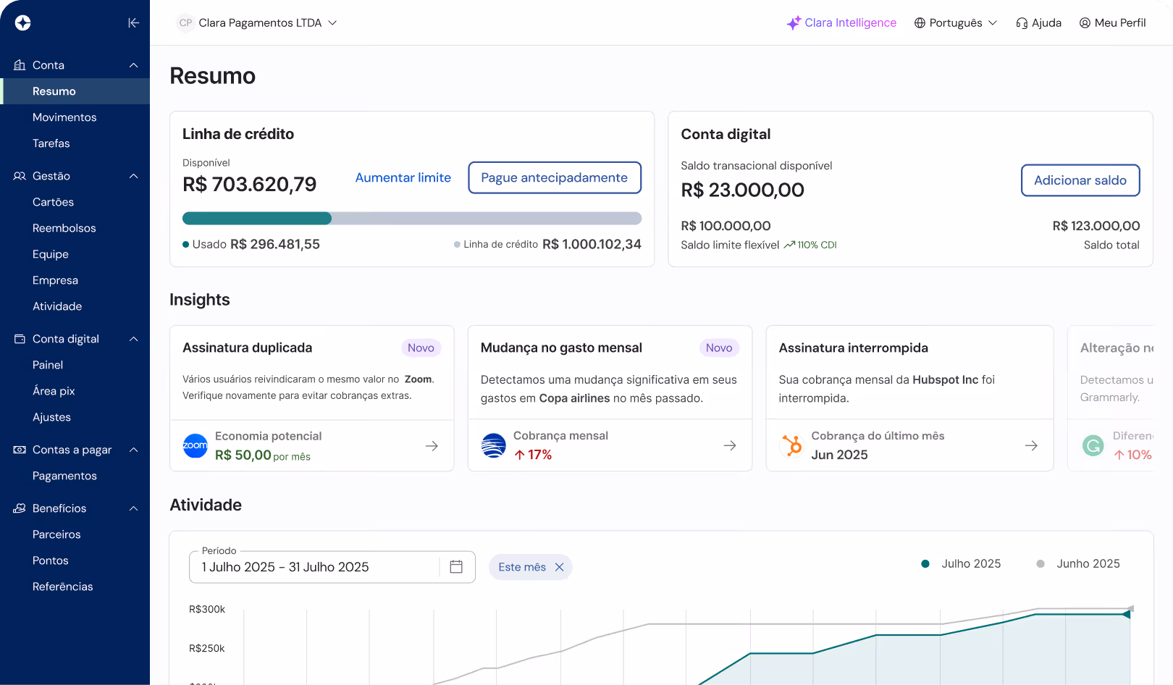
Task: Open Pagamentos under Contas a pagar
Action: pyautogui.click(x=64, y=476)
